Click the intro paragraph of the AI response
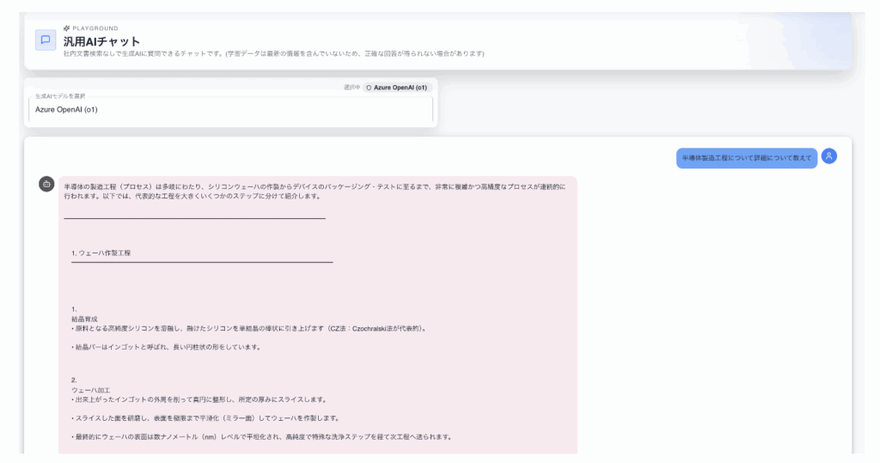Screen dimensions: 880x463 coord(315,191)
